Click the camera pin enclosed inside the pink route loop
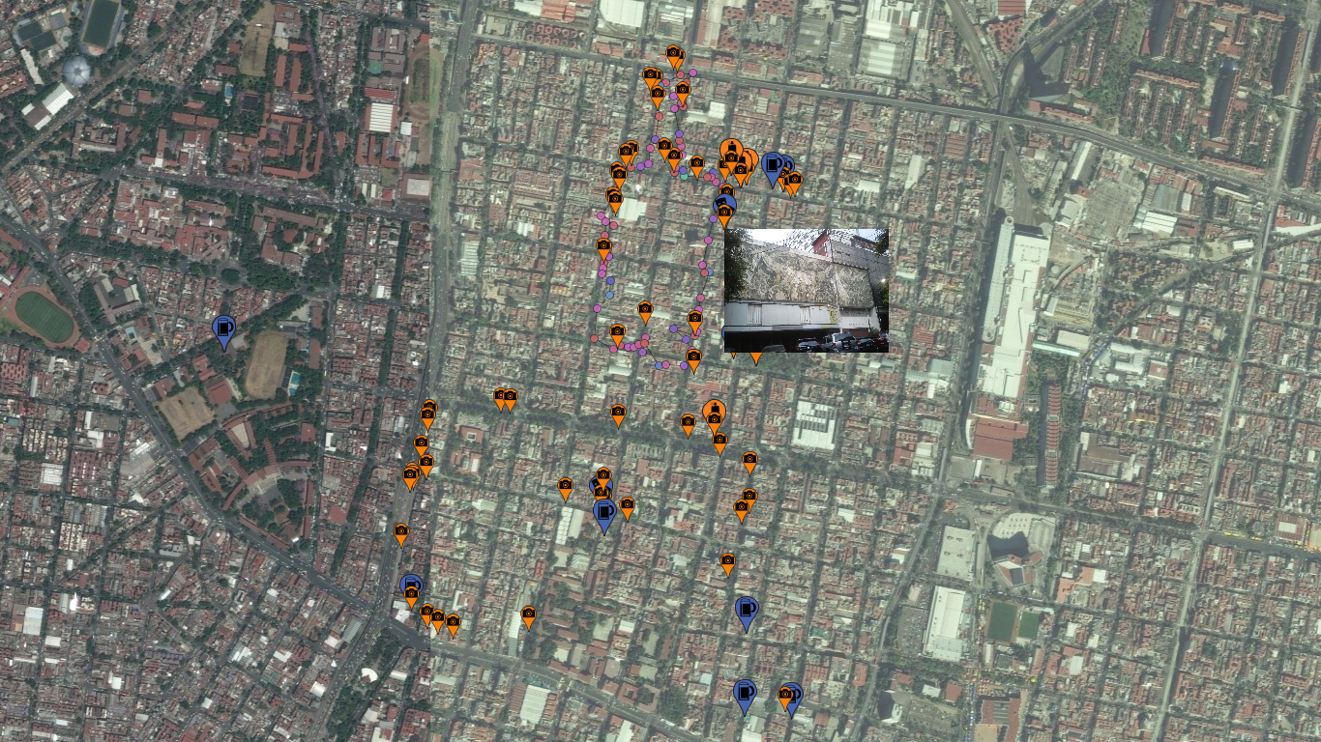Screen dimensions: 1321x742 click(645, 312)
